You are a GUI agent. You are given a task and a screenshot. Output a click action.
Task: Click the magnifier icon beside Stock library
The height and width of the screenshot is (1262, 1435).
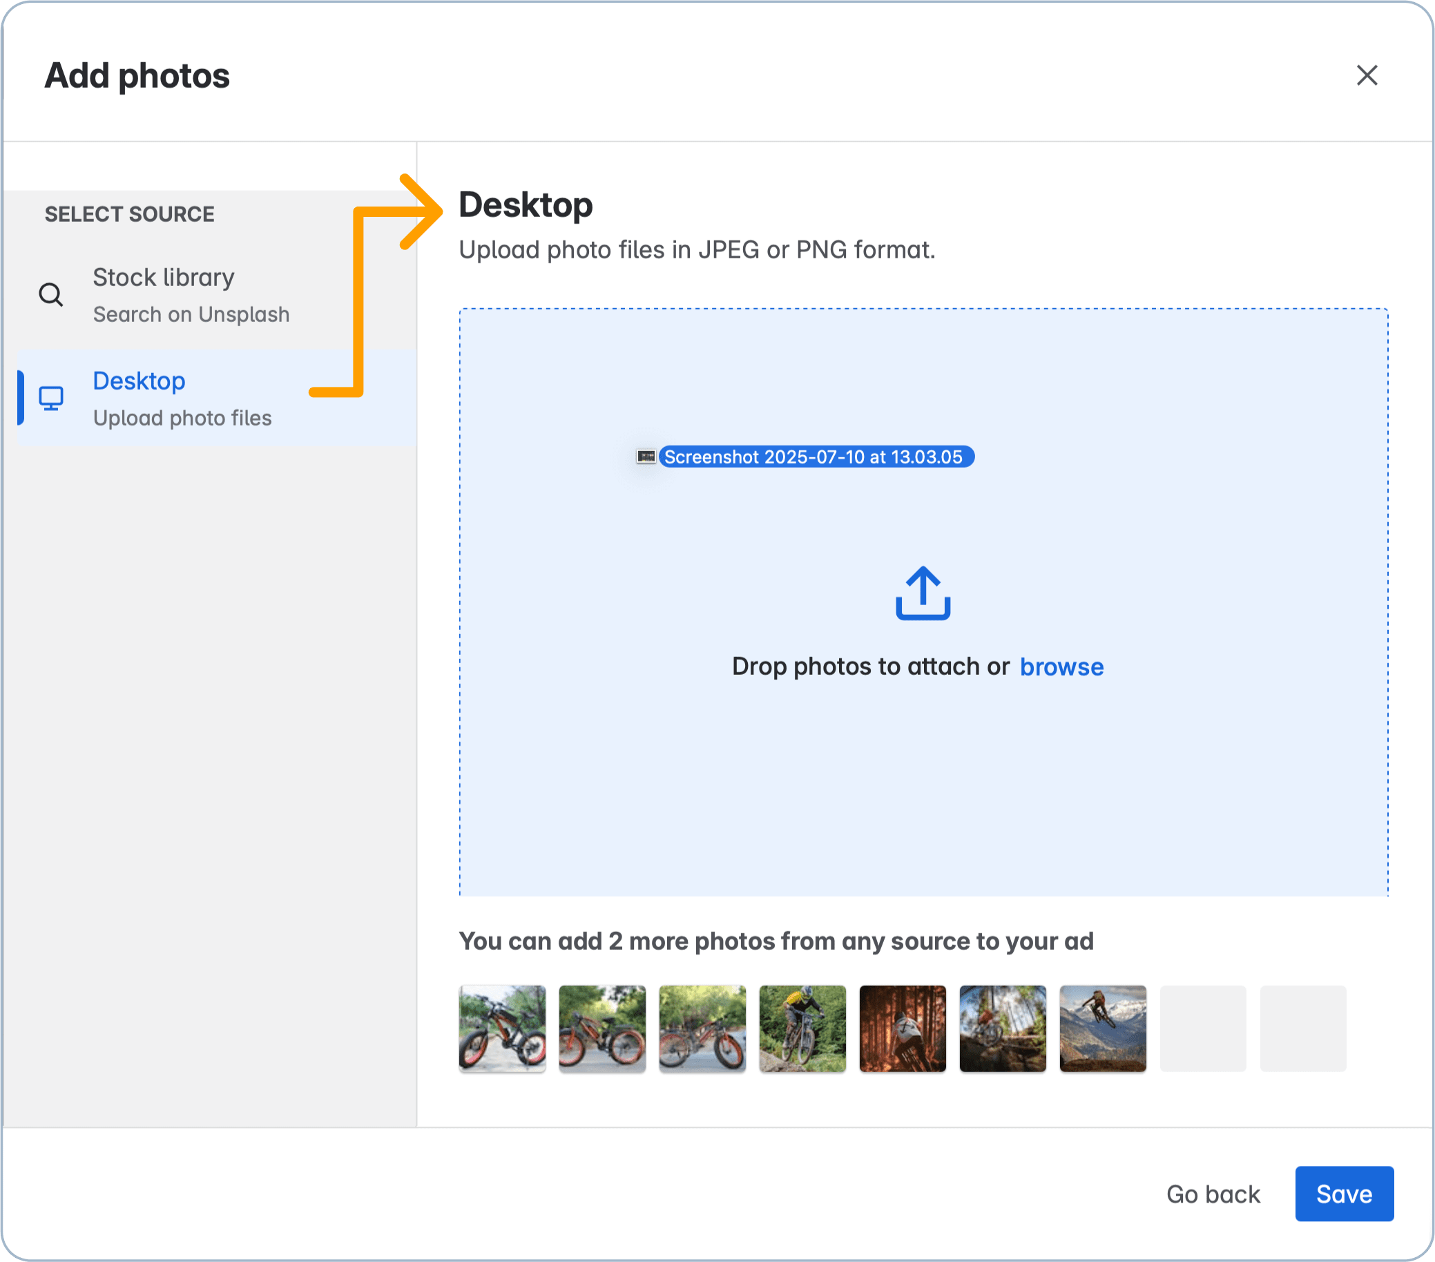click(50, 294)
